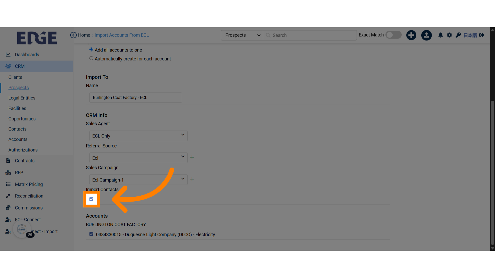Select Add all accounts to one

point(91,50)
